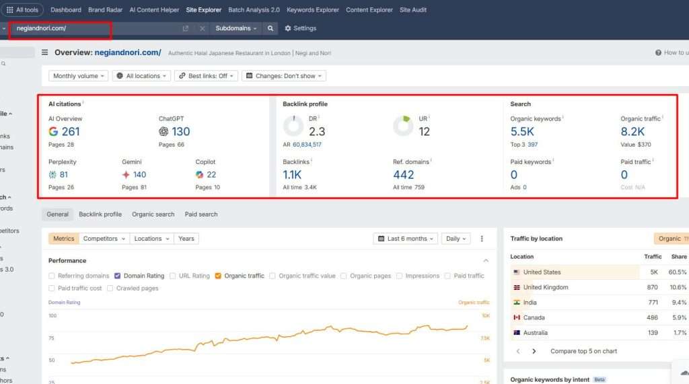The height and width of the screenshot is (384, 689).
Task: Click the search magnifier button
Action: point(270,28)
